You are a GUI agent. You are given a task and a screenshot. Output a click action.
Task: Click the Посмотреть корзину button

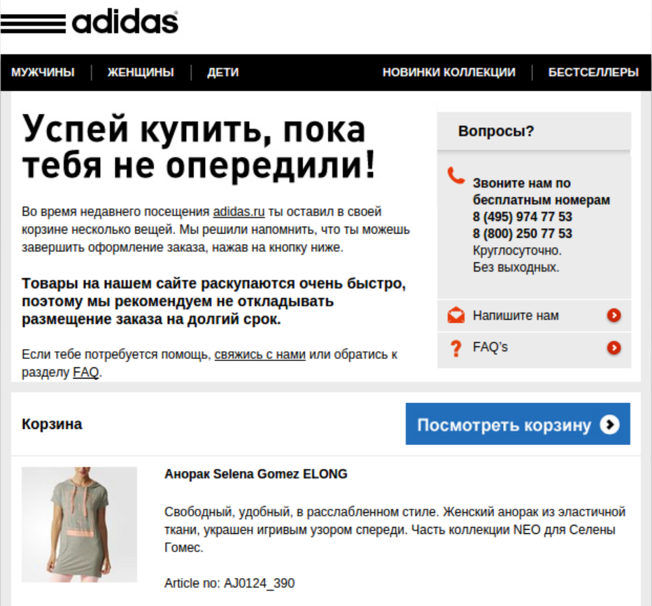click(518, 424)
